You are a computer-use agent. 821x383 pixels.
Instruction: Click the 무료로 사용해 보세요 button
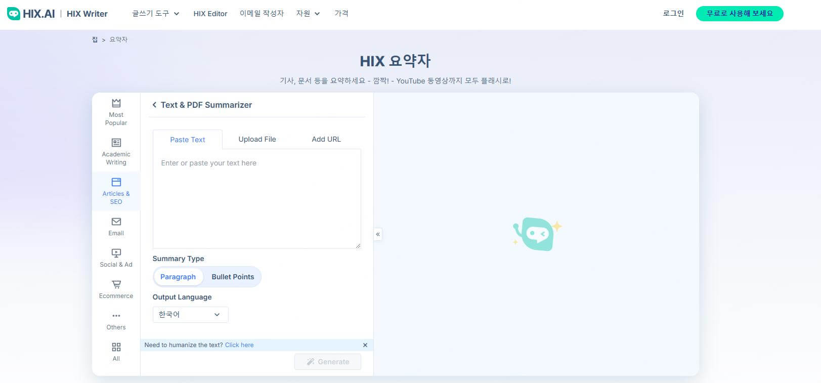pos(740,14)
